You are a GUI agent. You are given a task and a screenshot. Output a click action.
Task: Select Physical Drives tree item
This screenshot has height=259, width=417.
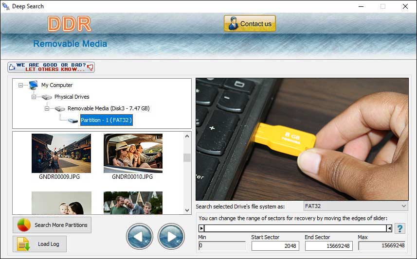pos(72,97)
